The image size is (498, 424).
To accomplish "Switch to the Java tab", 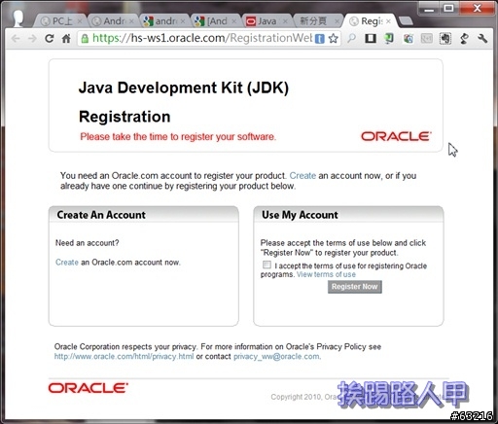I will [x=267, y=21].
